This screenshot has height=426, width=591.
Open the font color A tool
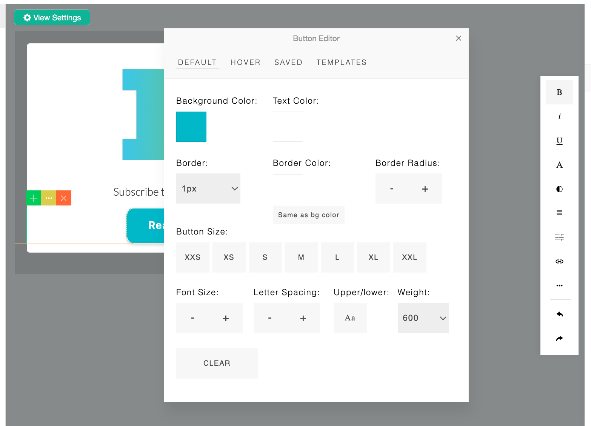click(559, 165)
